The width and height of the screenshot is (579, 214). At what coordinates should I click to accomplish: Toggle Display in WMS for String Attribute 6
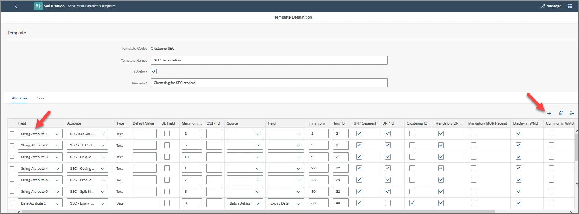click(519, 191)
